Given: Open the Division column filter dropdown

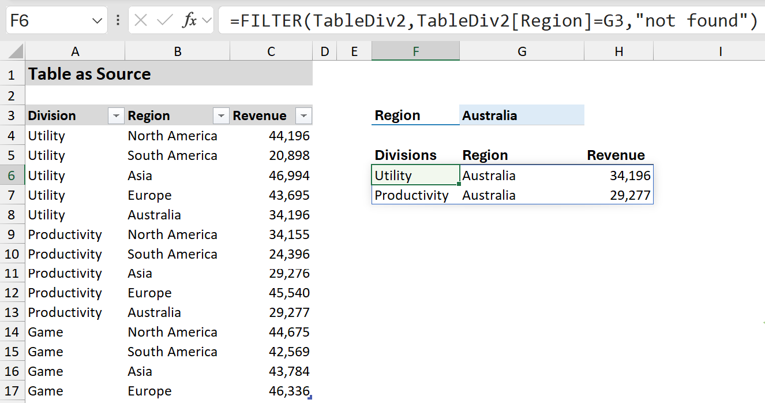Looking at the screenshot, I should 116,116.
